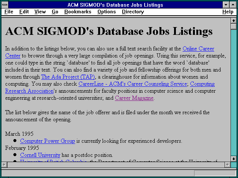The image size is (238, 178).
Task: Open The Ada Project (TAP) link
Action: coord(68,77)
